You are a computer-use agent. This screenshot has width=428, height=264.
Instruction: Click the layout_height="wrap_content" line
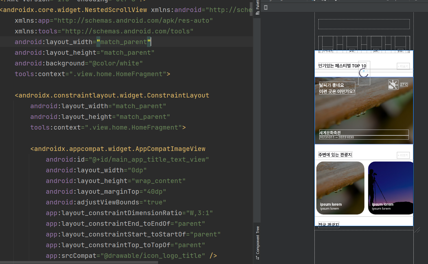click(116, 181)
